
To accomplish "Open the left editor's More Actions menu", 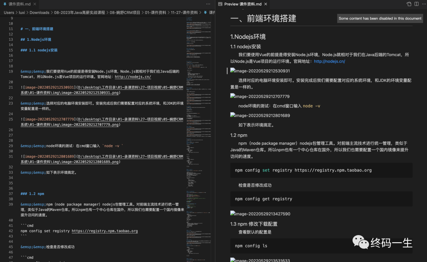I will pos(208,4).
